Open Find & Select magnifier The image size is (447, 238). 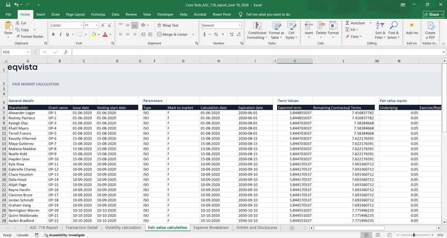point(393,30)
